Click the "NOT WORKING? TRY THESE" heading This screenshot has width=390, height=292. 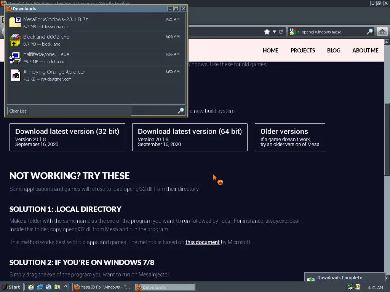point(70,176)
